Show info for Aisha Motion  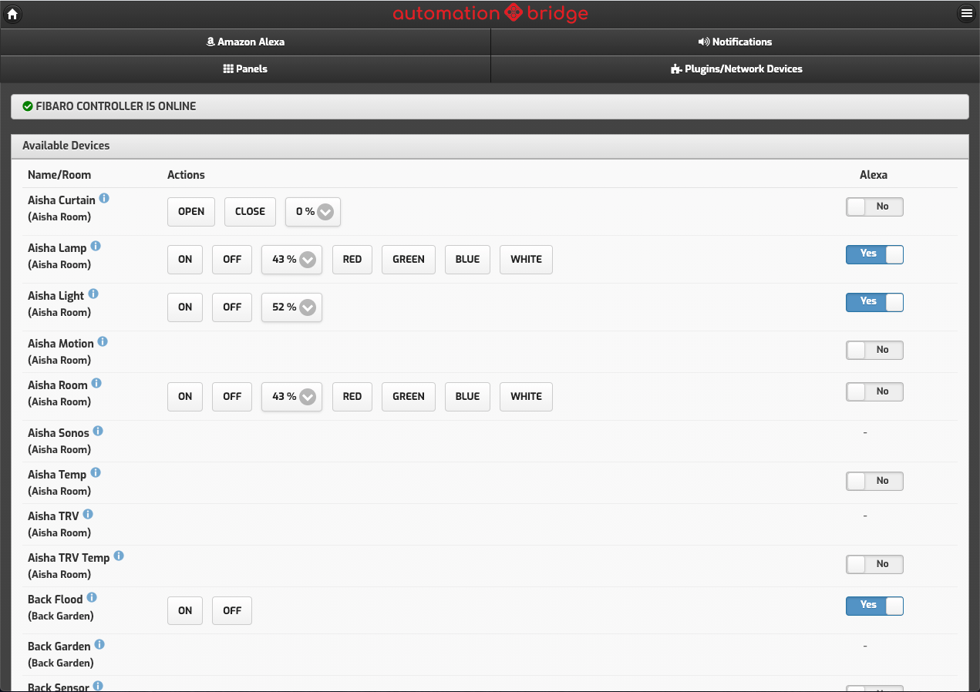103,342
